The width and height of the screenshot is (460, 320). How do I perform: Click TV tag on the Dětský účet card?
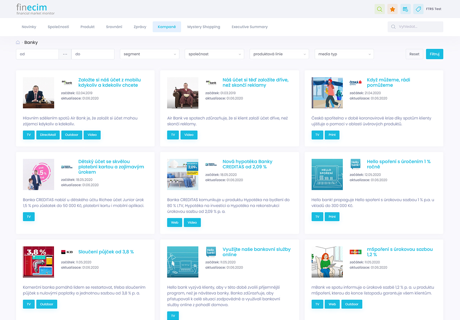[x=29, y=217]
